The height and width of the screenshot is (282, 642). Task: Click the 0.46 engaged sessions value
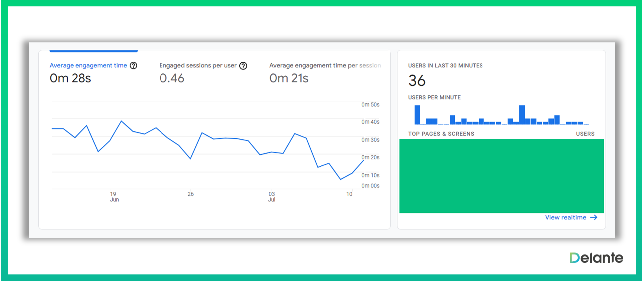172,78
